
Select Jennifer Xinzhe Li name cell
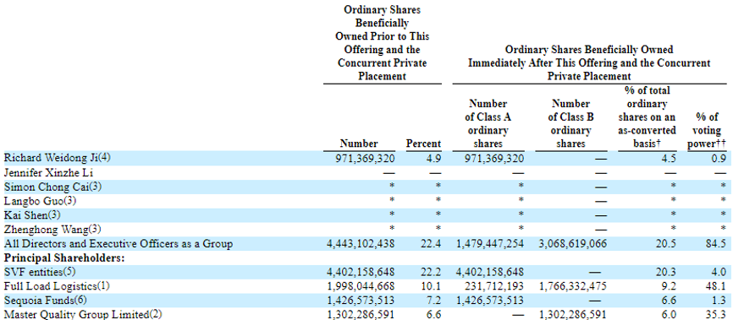tap(51, 172)
